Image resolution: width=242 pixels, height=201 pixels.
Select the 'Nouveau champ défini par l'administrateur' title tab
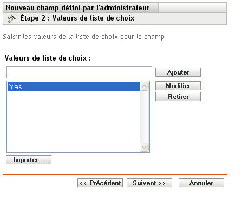pos(81,8)
